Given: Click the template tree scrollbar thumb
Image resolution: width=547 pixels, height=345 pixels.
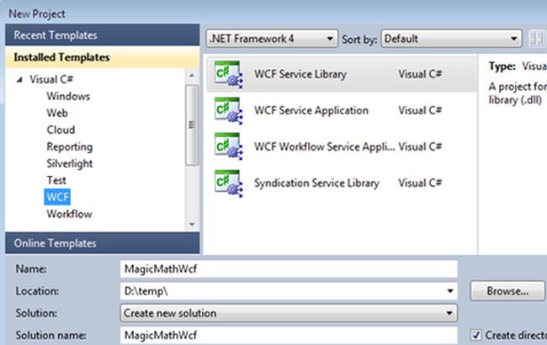Looking at the screenshot, I should coord(192,125).
